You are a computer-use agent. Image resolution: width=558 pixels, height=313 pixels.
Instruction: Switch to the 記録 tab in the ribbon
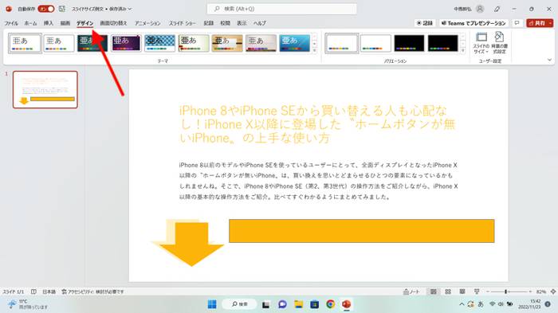coord(209,23)
